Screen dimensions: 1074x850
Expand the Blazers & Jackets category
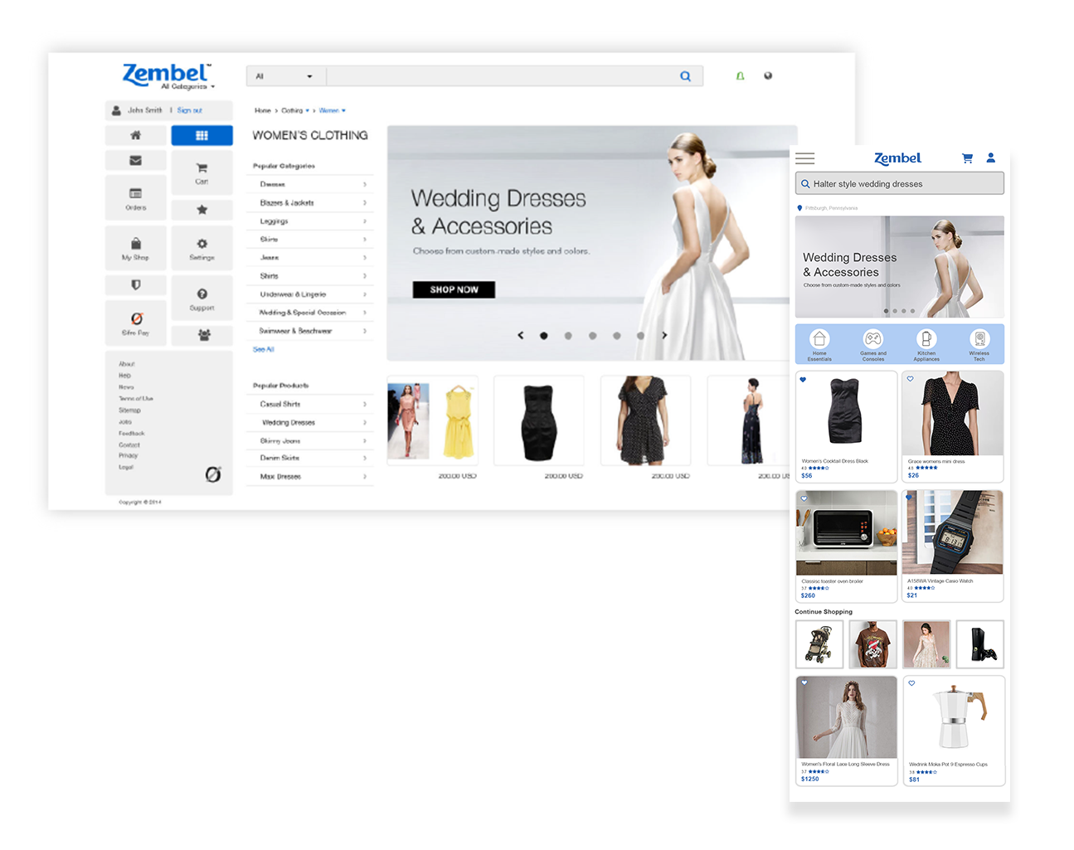point(310,203)
